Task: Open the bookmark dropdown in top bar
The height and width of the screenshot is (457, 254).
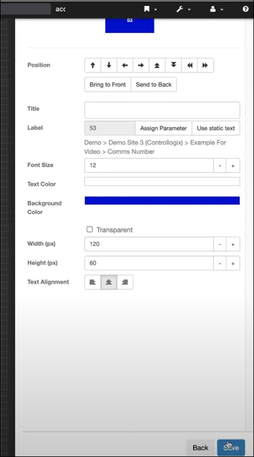Action: point(150,9)
